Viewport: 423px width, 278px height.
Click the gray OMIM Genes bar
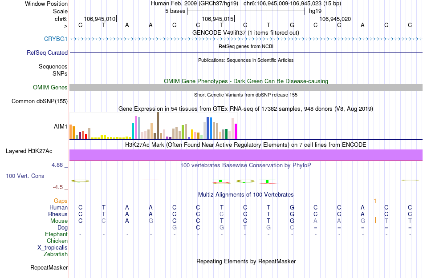click(x=246, y=87)
